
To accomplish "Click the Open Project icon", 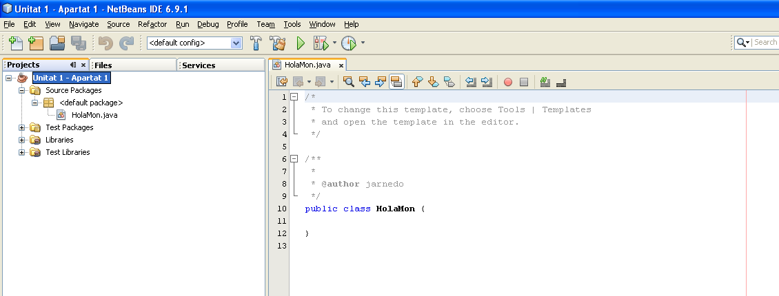I will coord(58,43).
